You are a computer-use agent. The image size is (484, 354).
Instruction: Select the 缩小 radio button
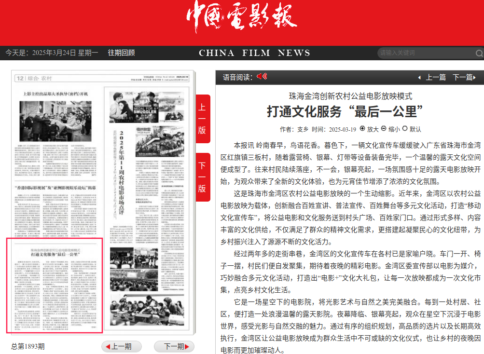(384, 128)
